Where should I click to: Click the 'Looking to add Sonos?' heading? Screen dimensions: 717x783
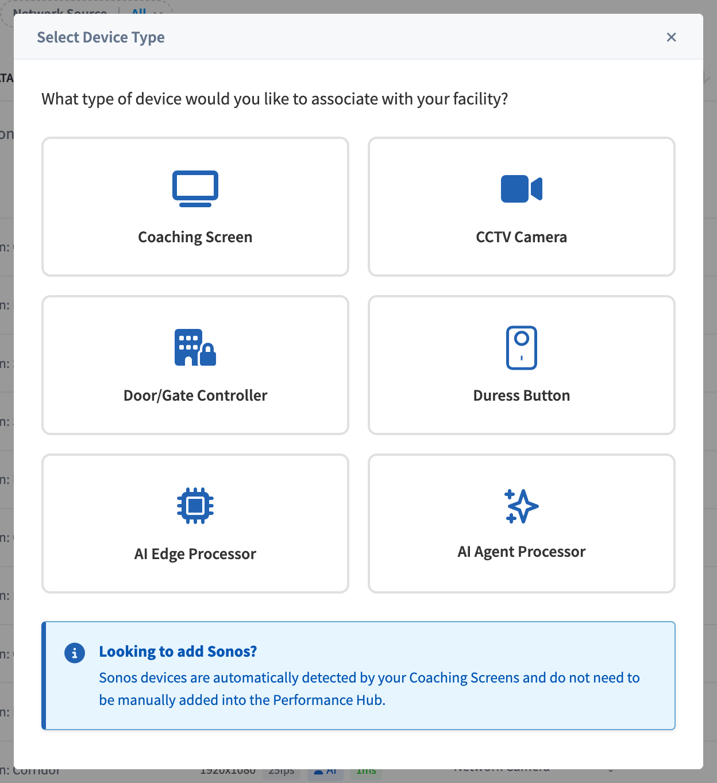click(x=178, y=652)
